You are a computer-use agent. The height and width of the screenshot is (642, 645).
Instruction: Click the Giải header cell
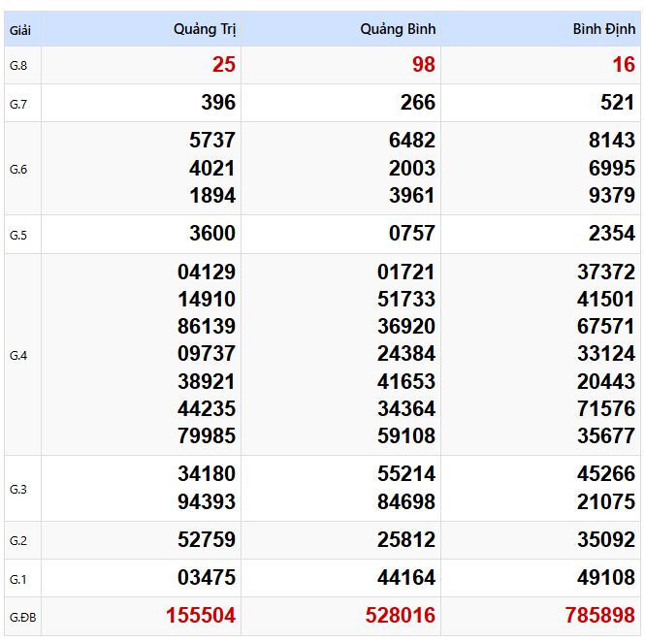20,30
